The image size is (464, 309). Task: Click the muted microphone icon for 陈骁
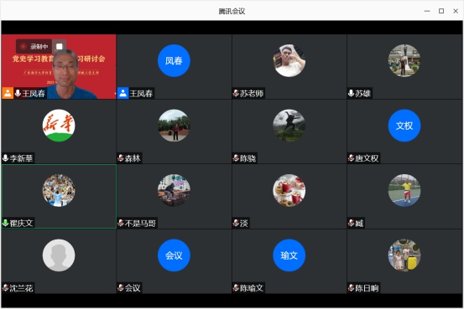click(x=236, y=158)
